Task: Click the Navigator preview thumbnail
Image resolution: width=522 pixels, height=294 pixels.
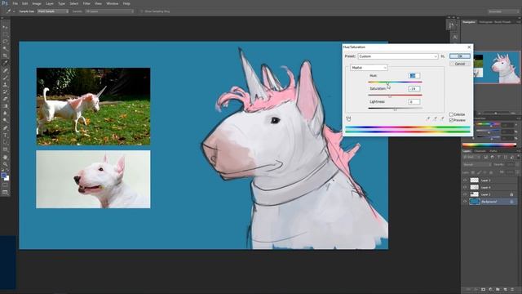Action: [497, 67]
